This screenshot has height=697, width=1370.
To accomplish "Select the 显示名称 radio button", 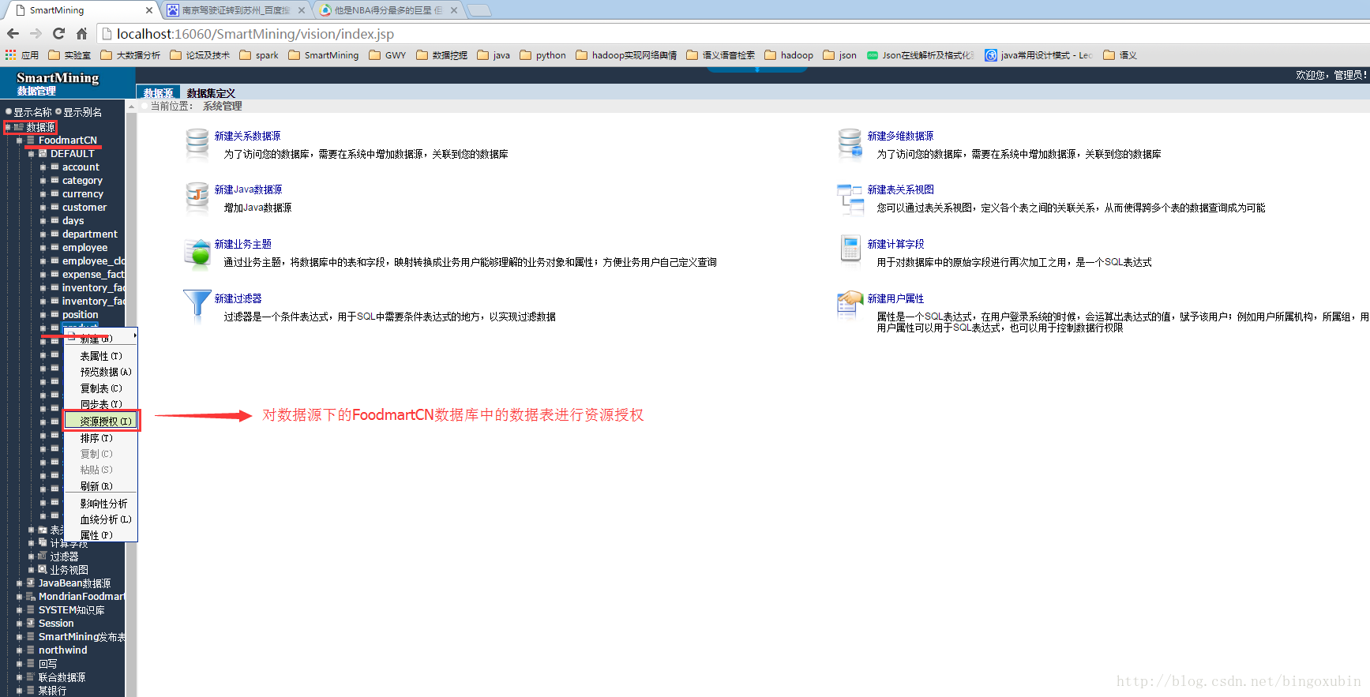I will (x=9, y=111).
